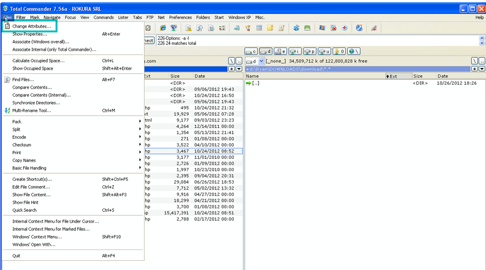Image resolution: width=486 pixels, height=270 pixels.
Task: Choose Show Properties menu entry
Action: pyautogui.click(x=73, y=34)
